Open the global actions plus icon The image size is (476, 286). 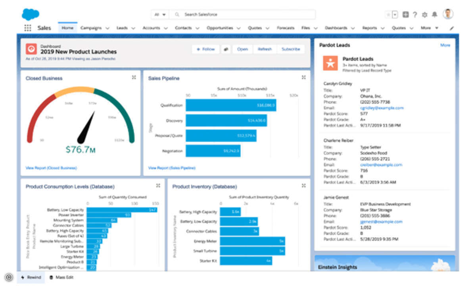(x=405, y=14)
